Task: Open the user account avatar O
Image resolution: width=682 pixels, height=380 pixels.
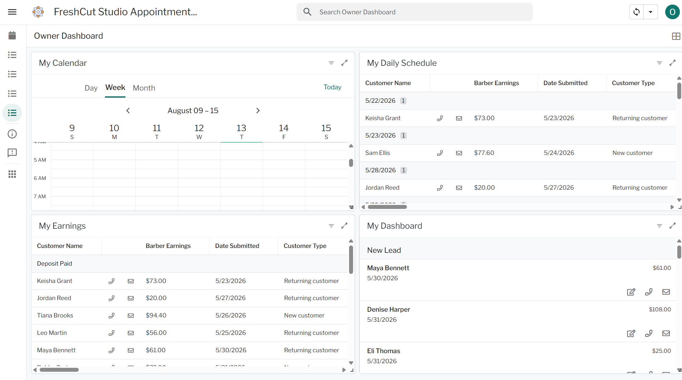Action: pyautogui.click(x=672, y=12)
